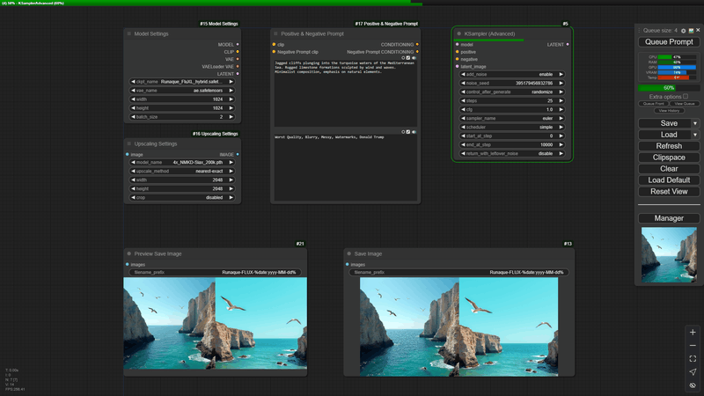
Task: Click the KSampler LATENT output connector
Action: coord(568,45)
